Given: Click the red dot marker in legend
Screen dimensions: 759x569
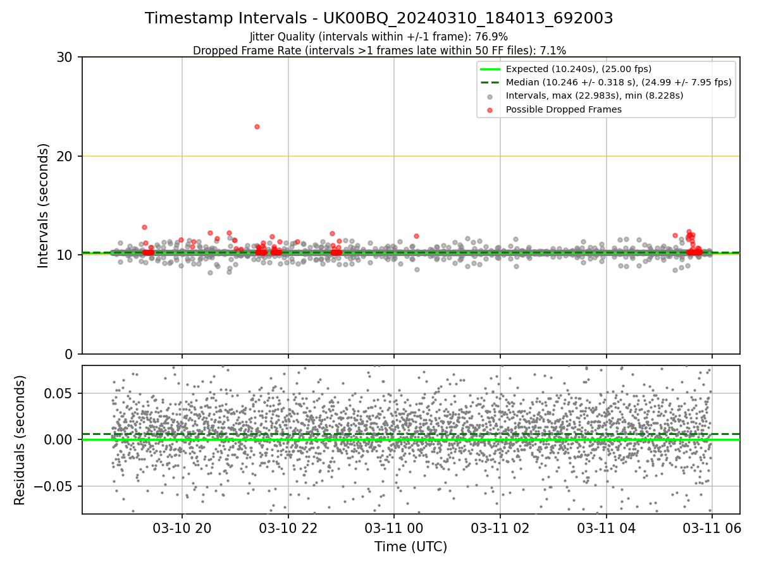Looking at the screenshot, I should pos(490,109).
